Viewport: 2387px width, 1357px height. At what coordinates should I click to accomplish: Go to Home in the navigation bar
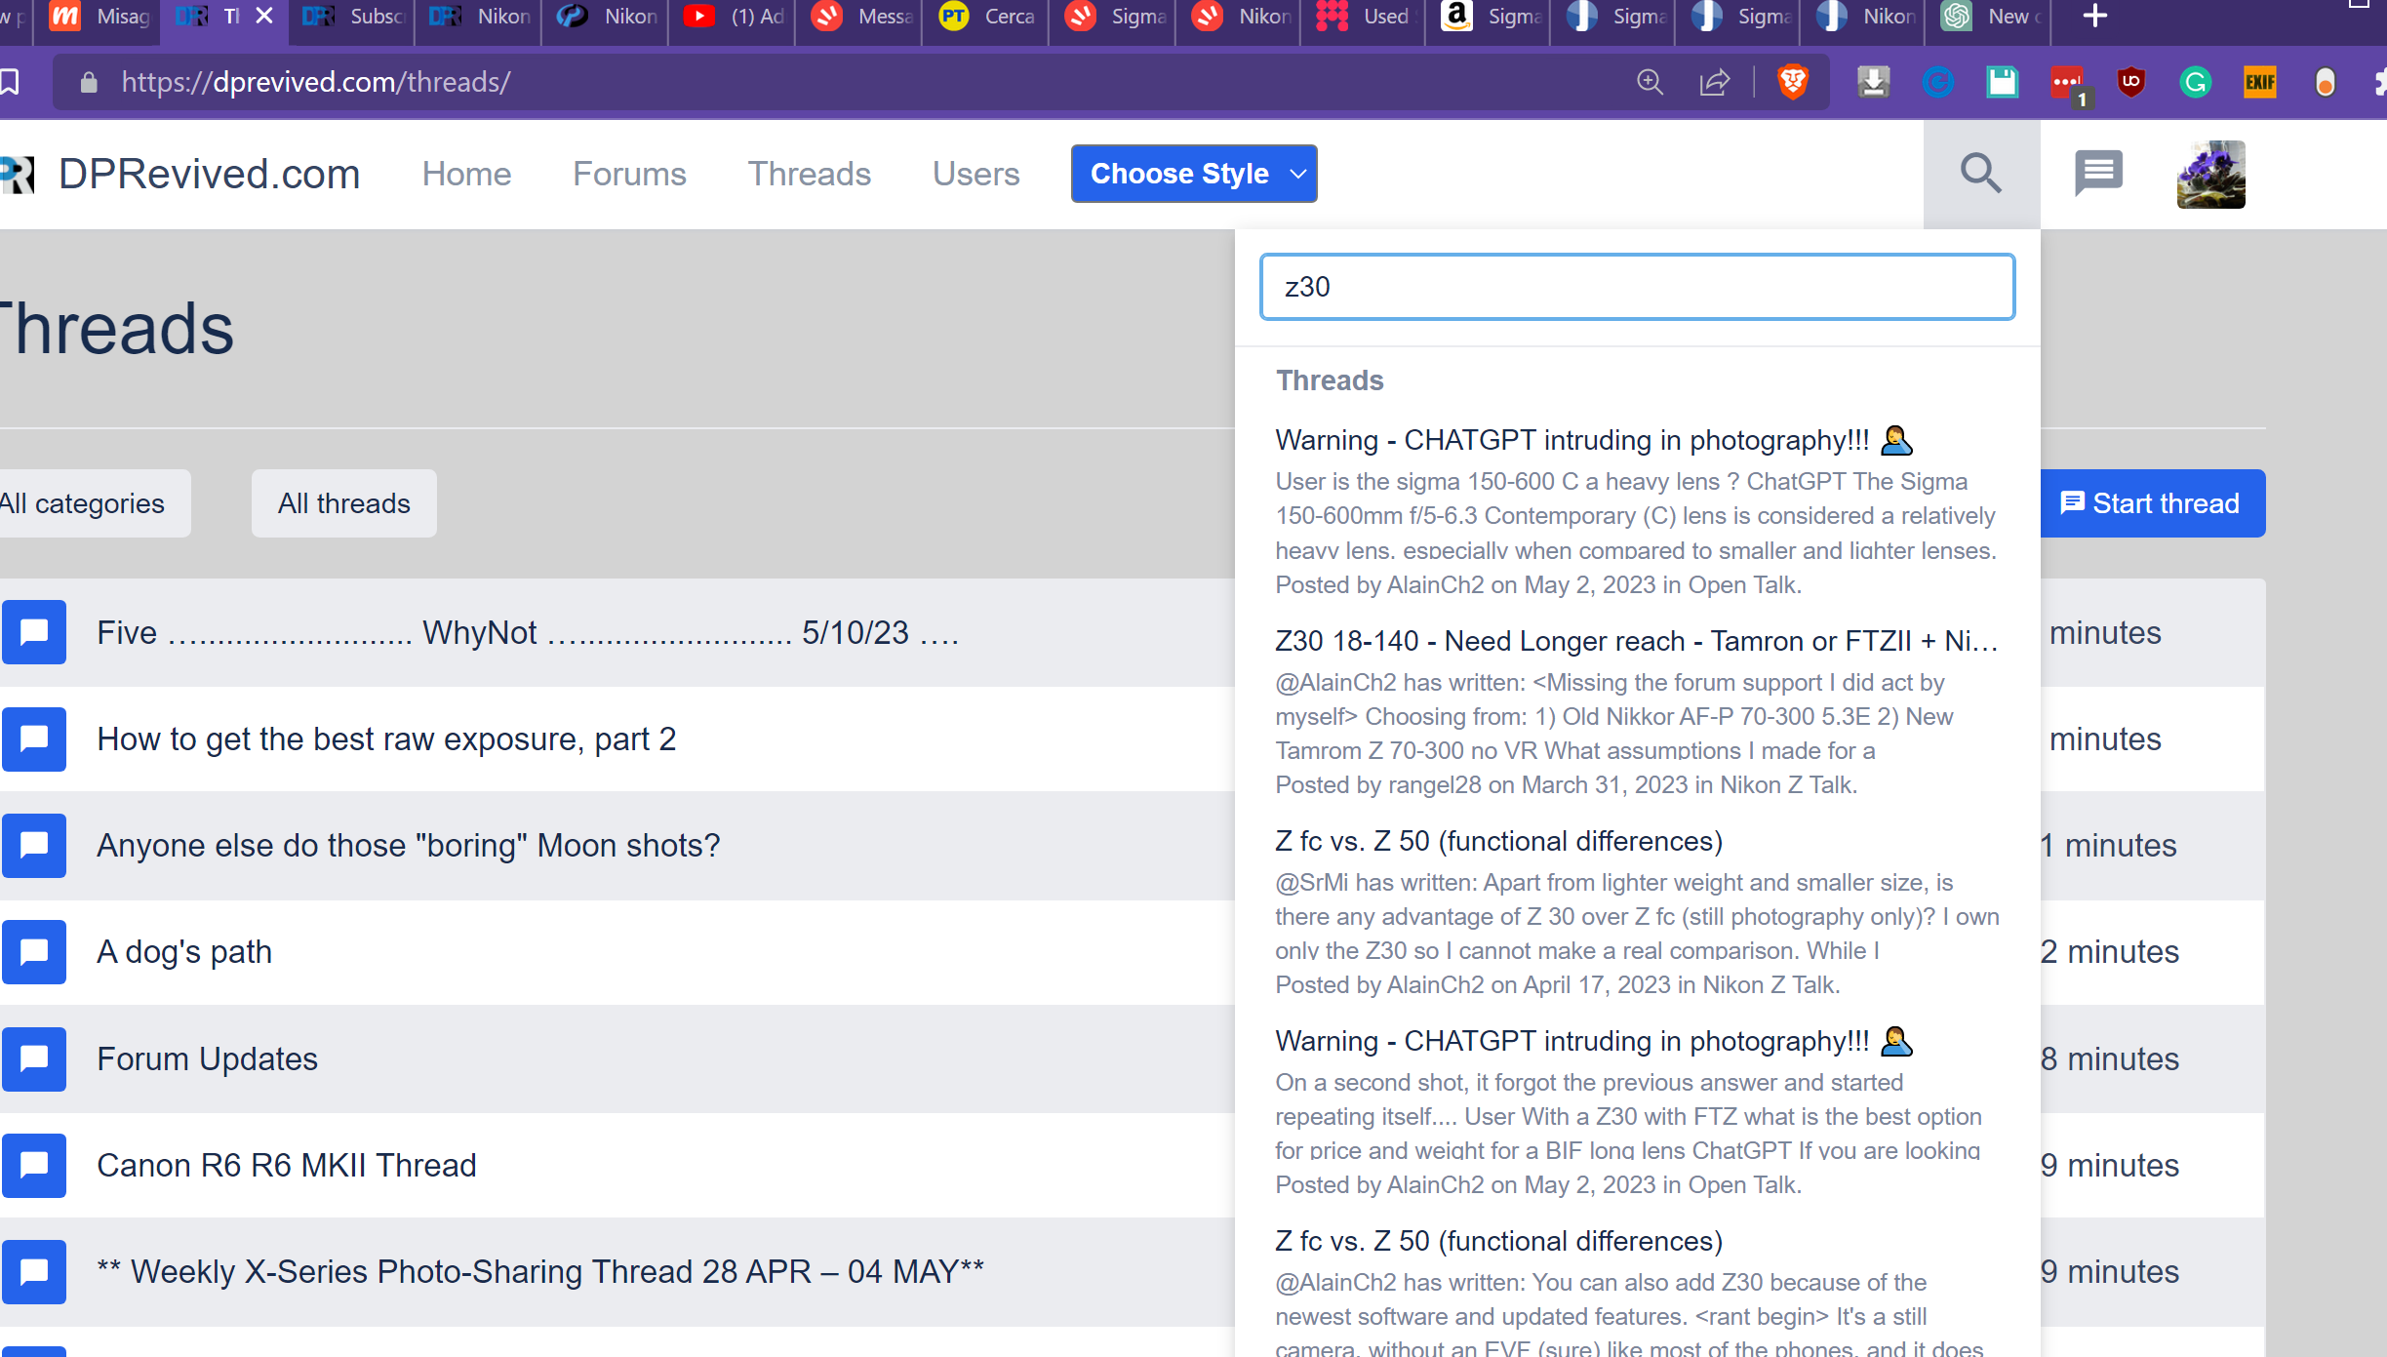pyautogui.click(x=466, y=174)
